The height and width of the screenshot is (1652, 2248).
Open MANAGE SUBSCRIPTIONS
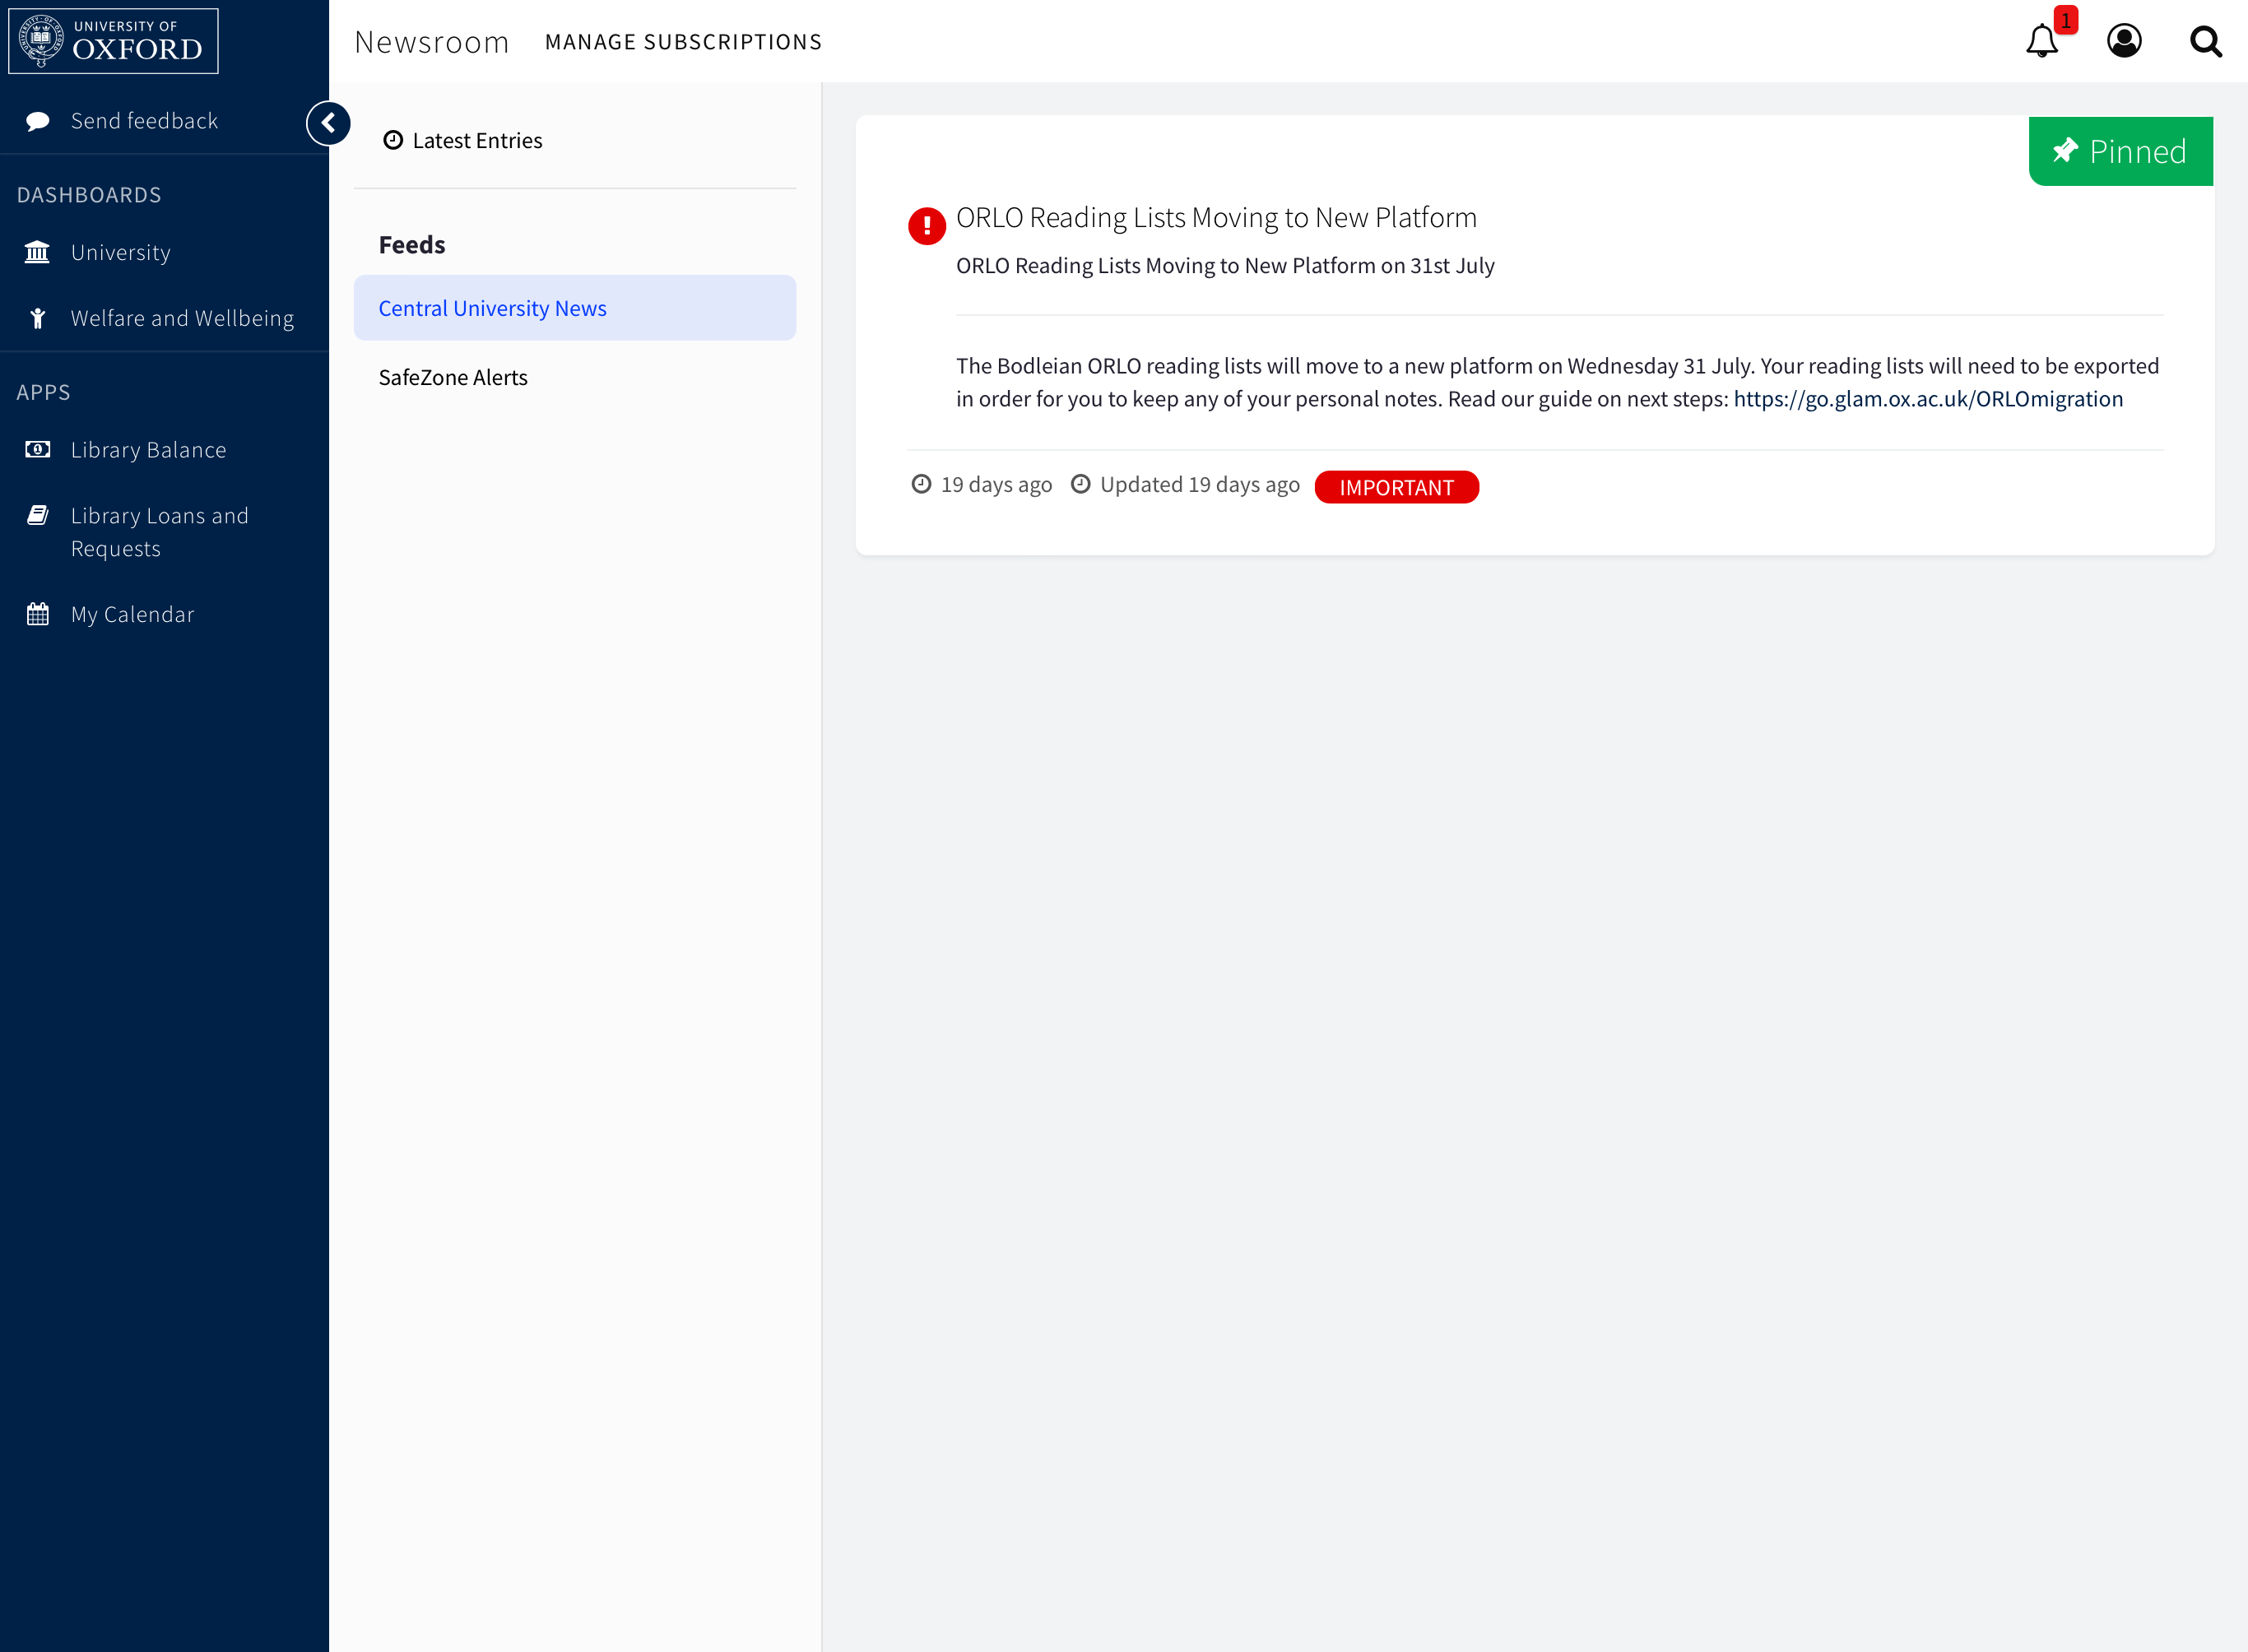683,42
